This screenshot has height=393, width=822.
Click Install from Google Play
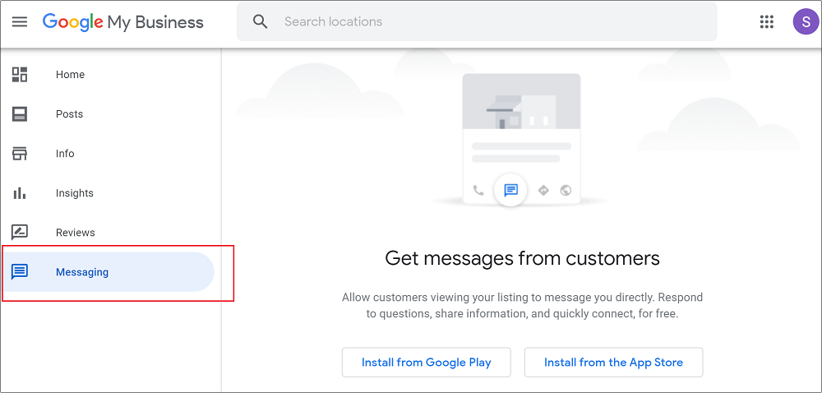pos(426,362)
